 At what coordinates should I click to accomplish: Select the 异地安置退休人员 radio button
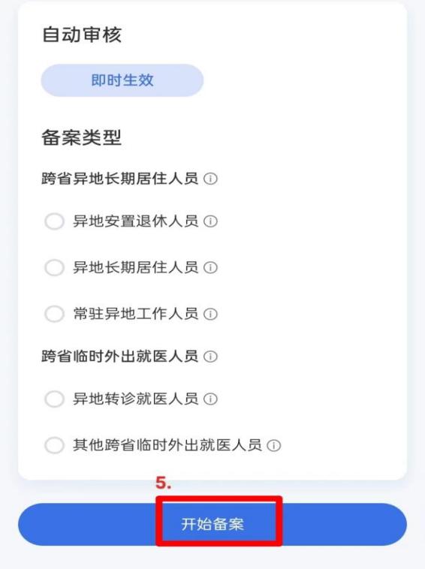pyautogui.click(x=55, y=221)
